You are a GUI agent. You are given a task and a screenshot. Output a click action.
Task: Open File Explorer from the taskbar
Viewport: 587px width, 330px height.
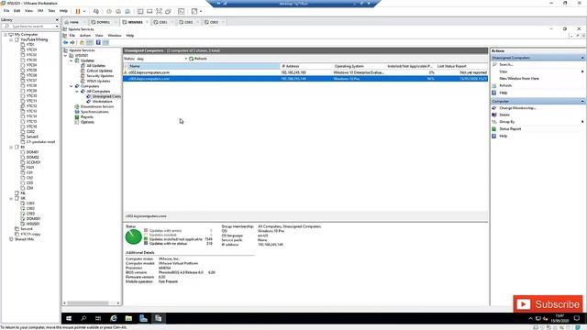coord(128,318)
